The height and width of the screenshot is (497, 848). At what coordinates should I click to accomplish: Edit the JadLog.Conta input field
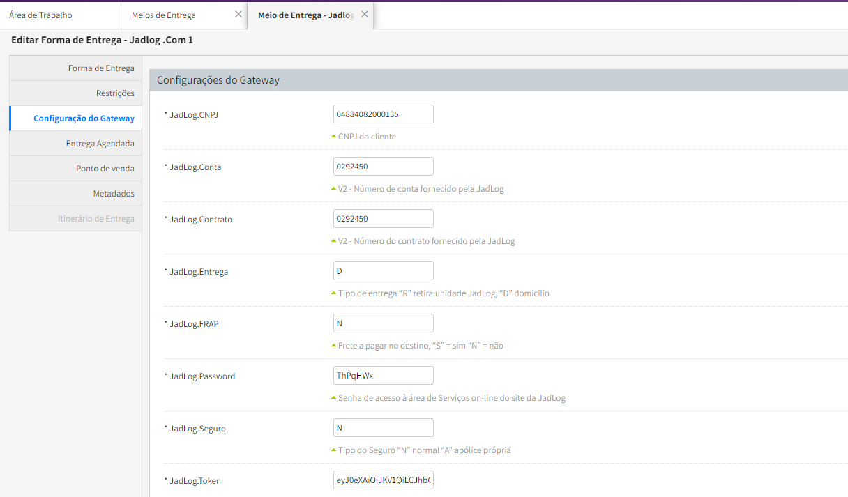pos(384,166)
